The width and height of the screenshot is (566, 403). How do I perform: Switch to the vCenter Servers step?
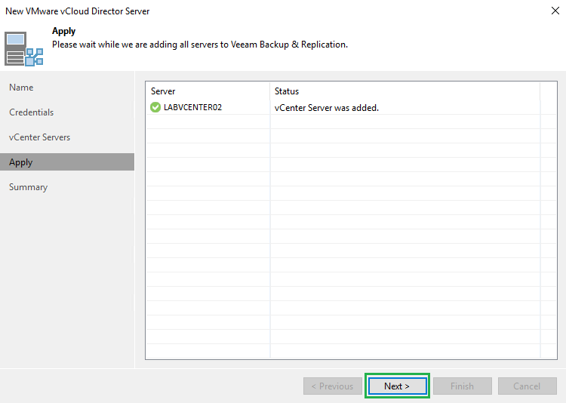tap(39, 137)
